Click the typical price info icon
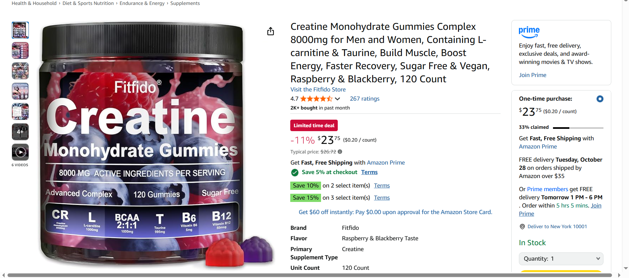629x278 pixels. [x=340, y=152]
